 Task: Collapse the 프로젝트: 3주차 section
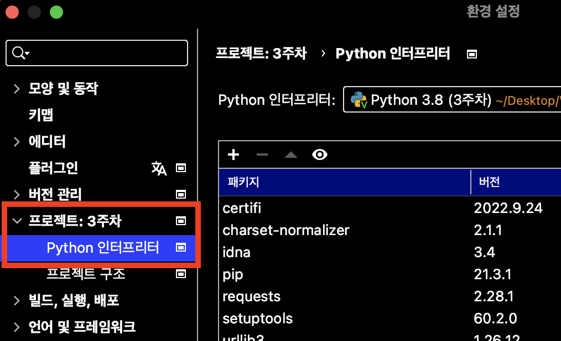[17, 221]
